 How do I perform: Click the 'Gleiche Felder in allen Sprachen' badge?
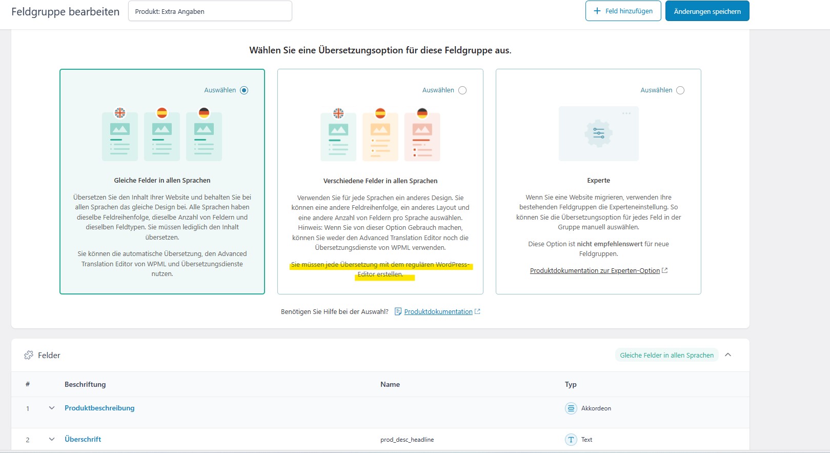[x=666, y=355]
